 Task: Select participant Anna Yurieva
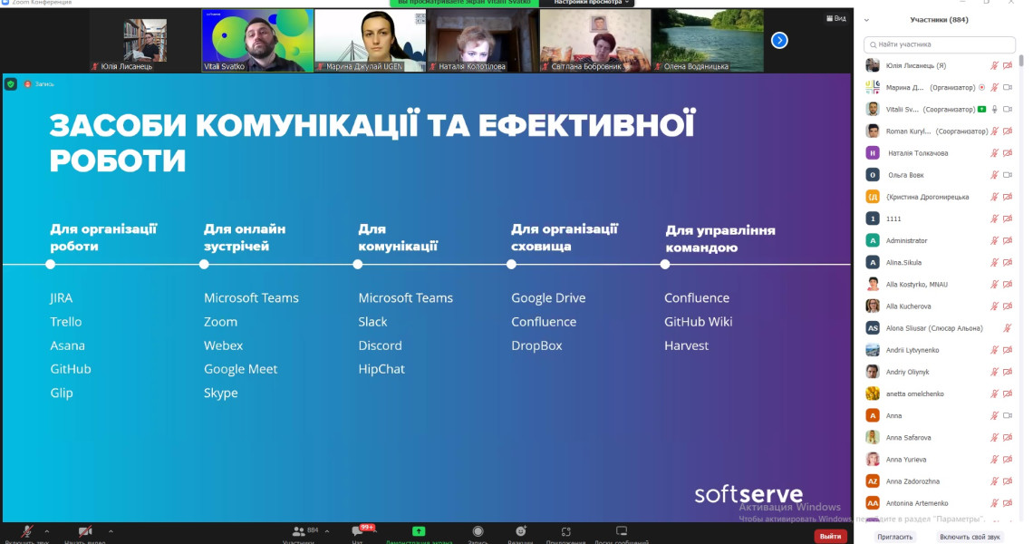[940, 460]
